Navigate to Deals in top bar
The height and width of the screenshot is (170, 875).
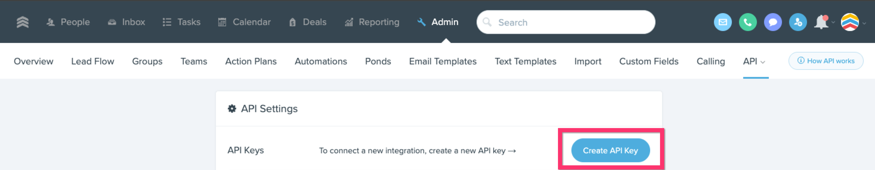(308, 22)
